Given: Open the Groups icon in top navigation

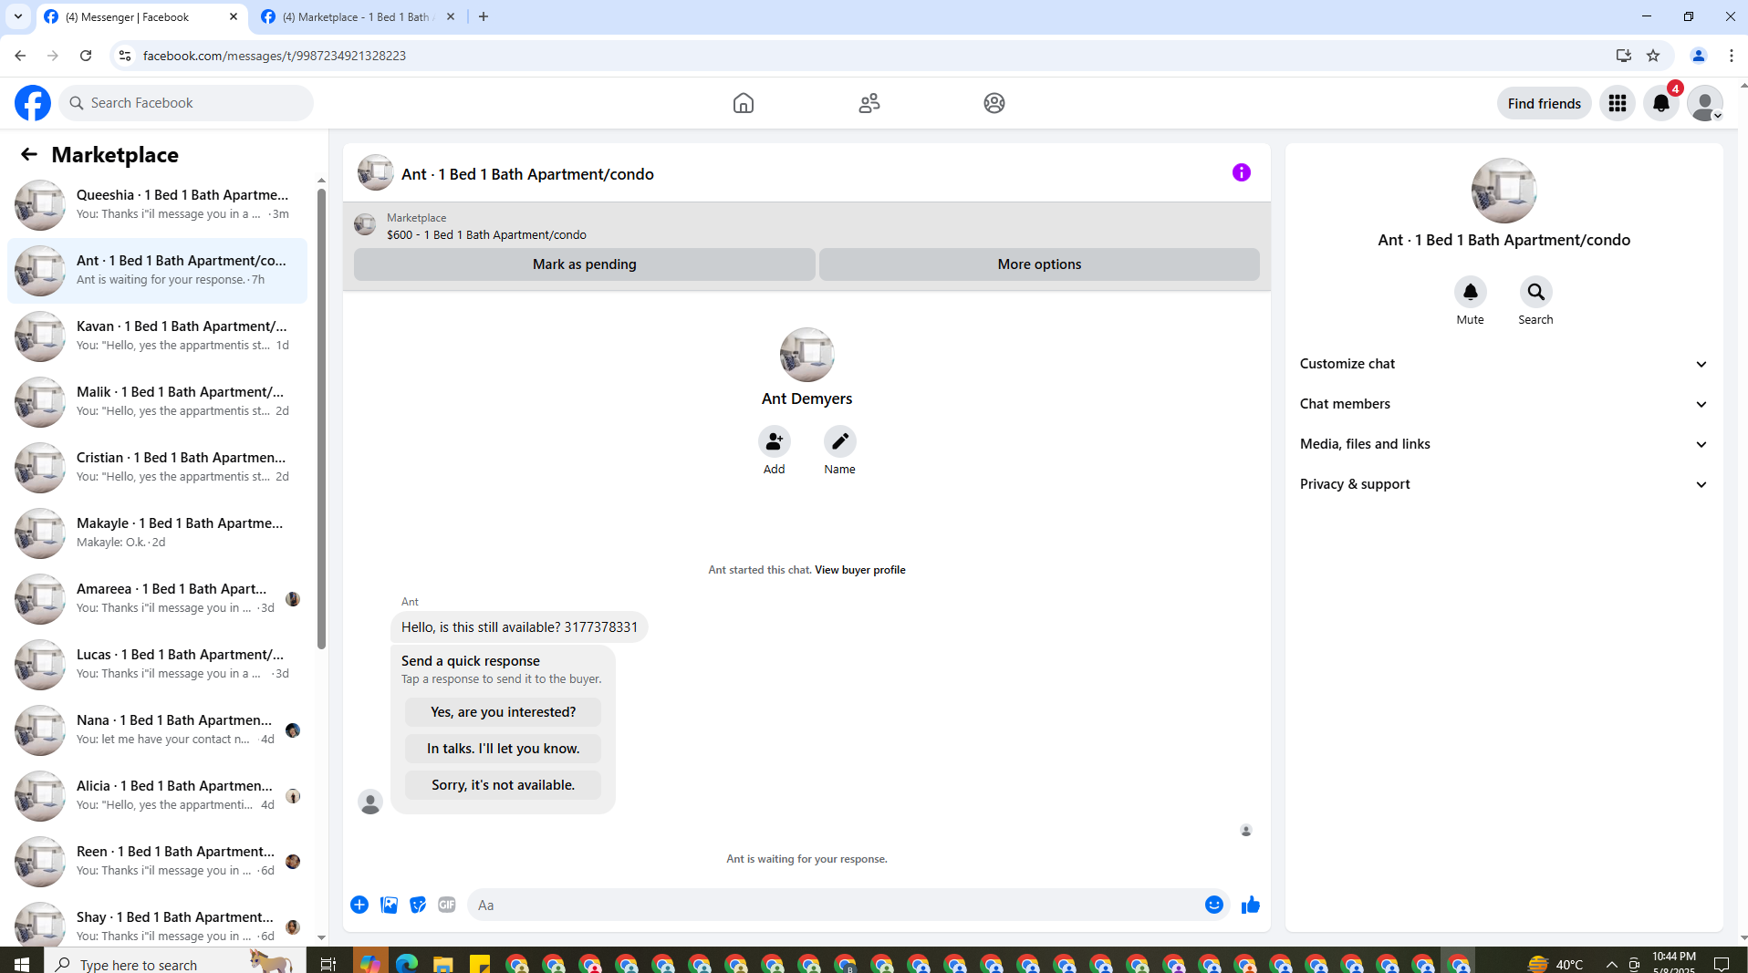Looking at the screenshot, I should coord(994,103).
